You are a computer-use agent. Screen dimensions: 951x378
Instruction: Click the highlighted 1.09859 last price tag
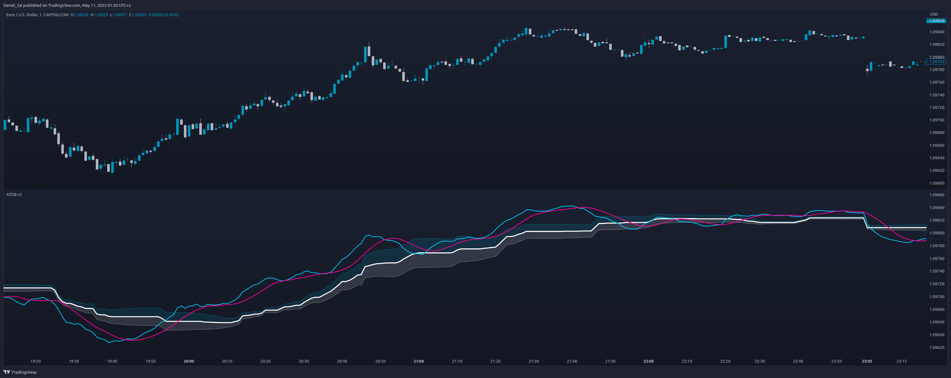936,20
